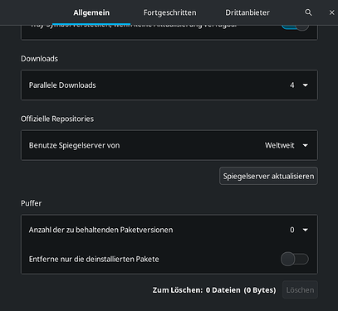Viewport: 338px width, 311px height.
Task: Click the Entferne nur die deinstallierten Pakete label
Action: pos(94,260)
